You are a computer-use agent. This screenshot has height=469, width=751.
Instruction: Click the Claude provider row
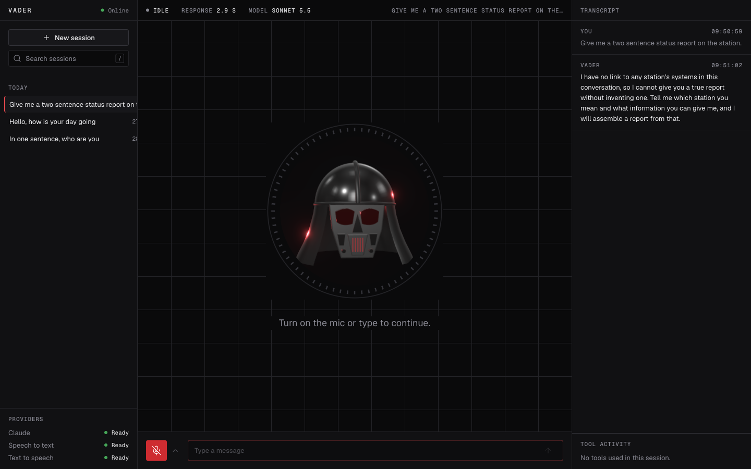68,433
